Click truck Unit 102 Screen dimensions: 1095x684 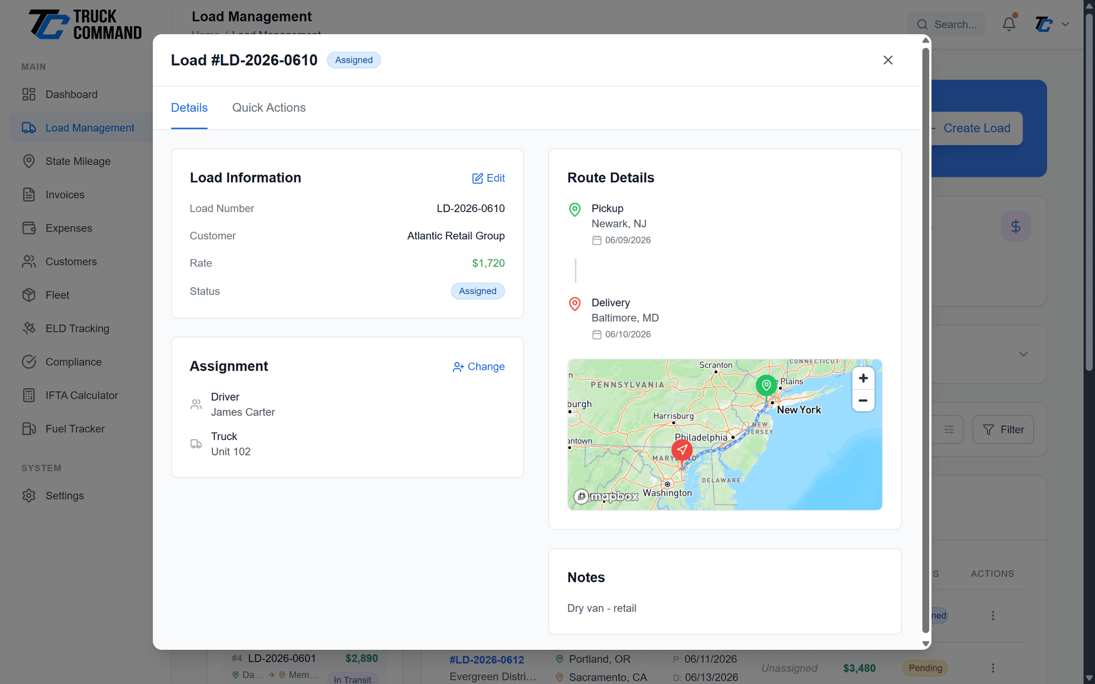pyautogui.click(x=231, y=451)
